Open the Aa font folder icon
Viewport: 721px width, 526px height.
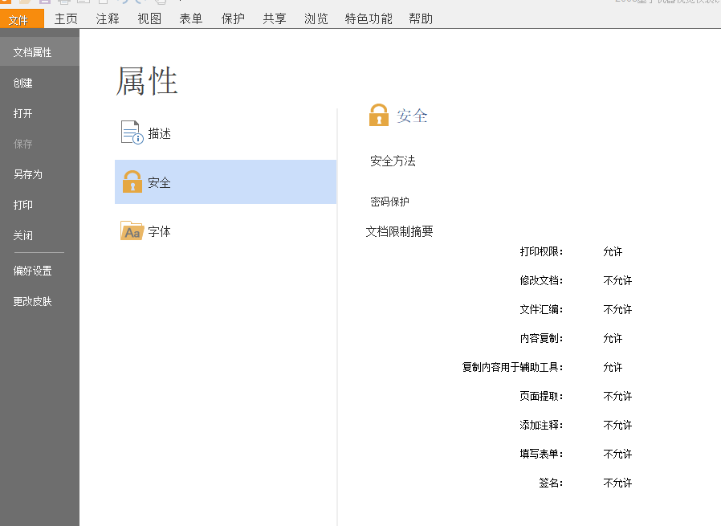132,230
